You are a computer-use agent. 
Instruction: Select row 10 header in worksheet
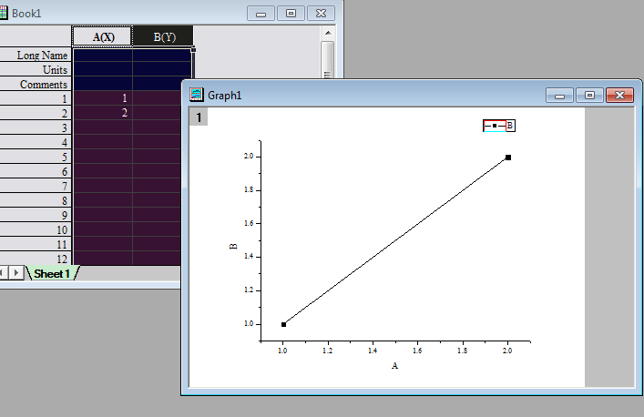(36, 229)
